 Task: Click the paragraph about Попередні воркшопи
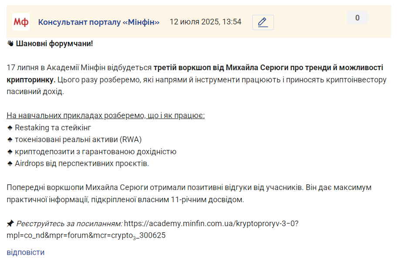[x=189, y=193]
